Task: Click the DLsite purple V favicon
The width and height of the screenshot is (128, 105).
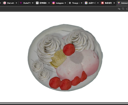Action: (x=21, y=3)
